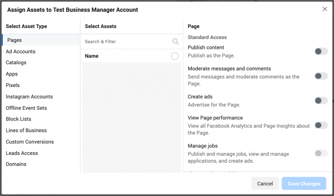Toggle Moderate messages and comments
Viewport: 334px width, 196px height.
321,76
